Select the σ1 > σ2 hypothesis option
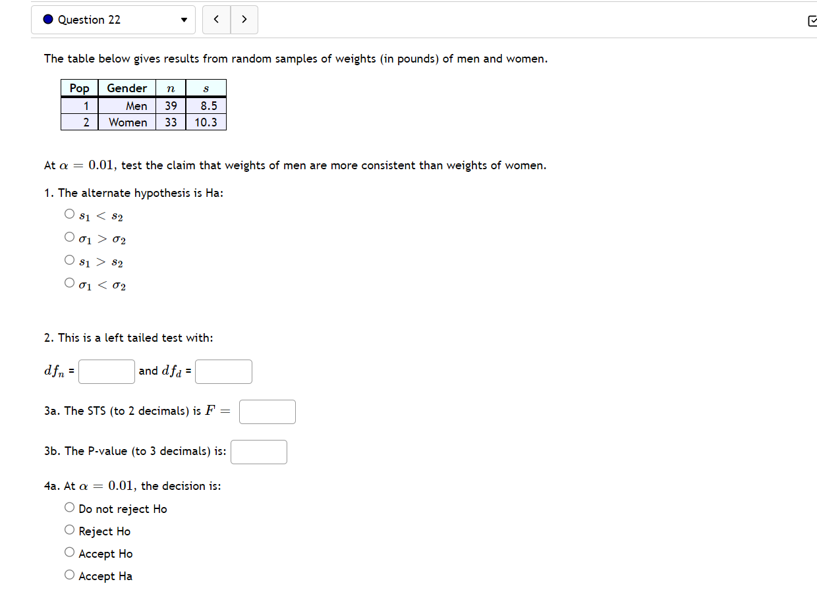This screenshot has height=590, width=817. coord(70,237)
